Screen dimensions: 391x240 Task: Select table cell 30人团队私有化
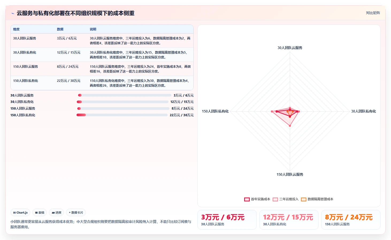[25, 53]
